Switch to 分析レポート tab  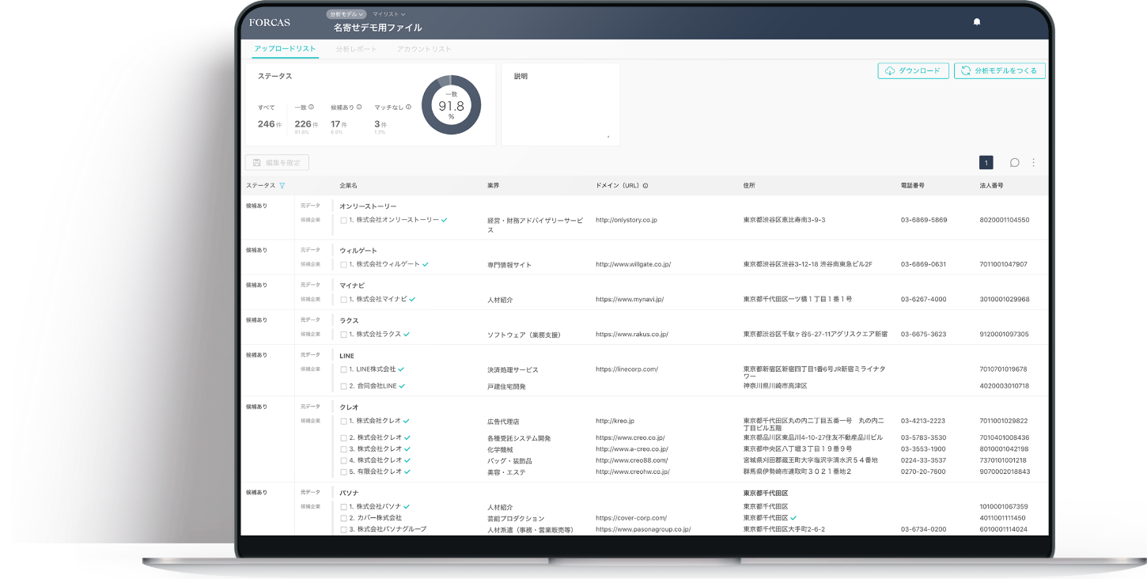point(356,49)
